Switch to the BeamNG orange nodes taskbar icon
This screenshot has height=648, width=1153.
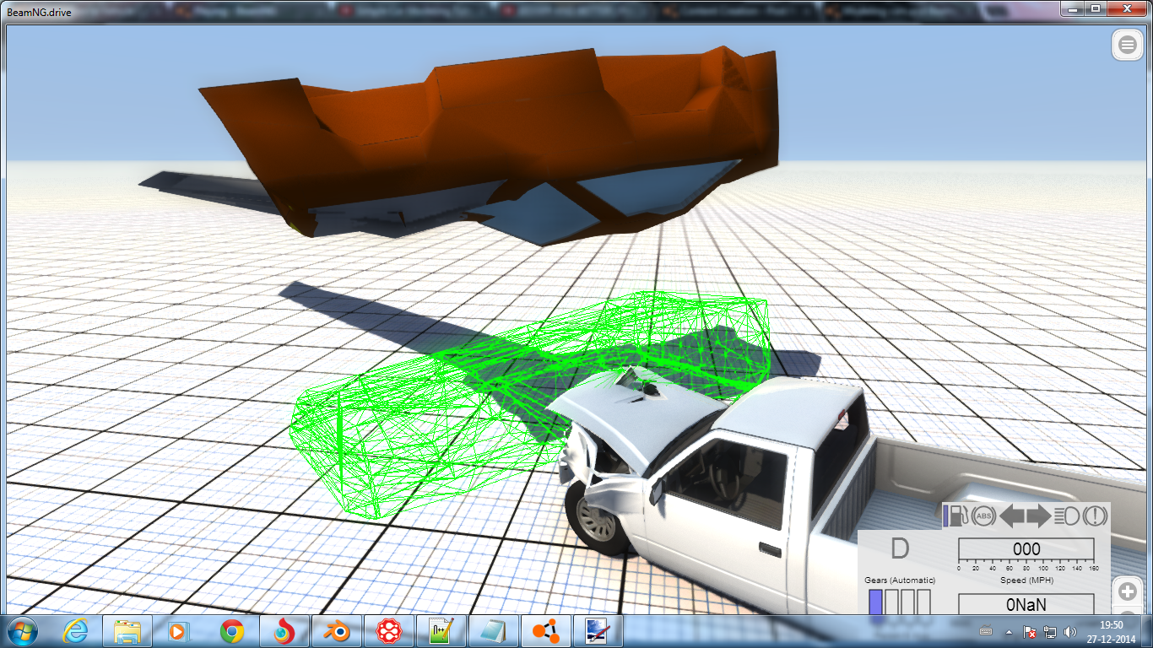click(546, 630)
